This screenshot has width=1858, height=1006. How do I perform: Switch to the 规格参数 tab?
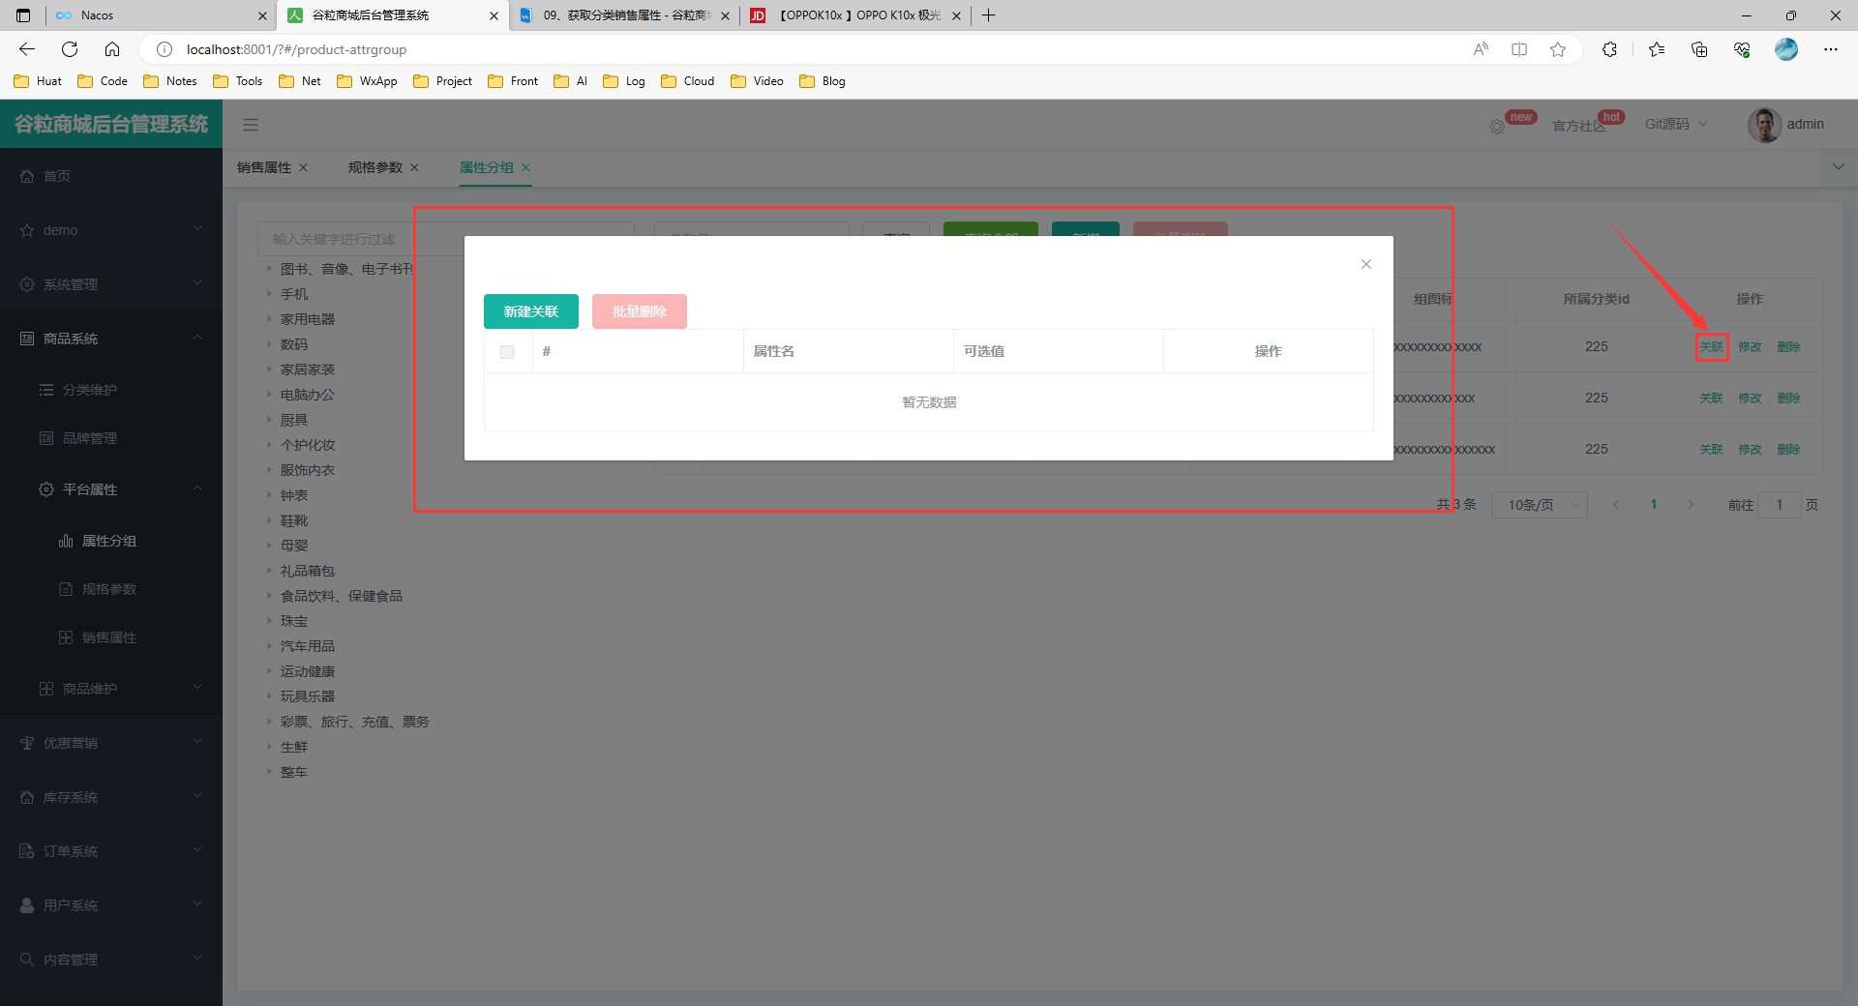coord(375,167)
